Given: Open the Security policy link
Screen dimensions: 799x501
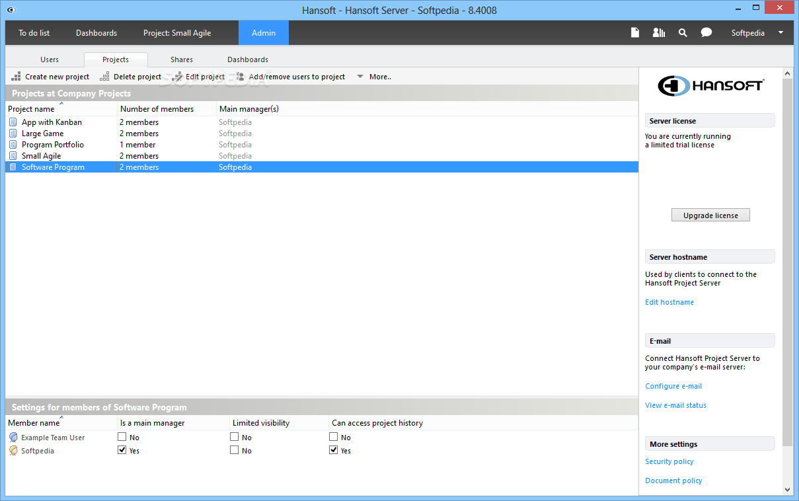Looking at the screenshot, I should coord(669,461).
